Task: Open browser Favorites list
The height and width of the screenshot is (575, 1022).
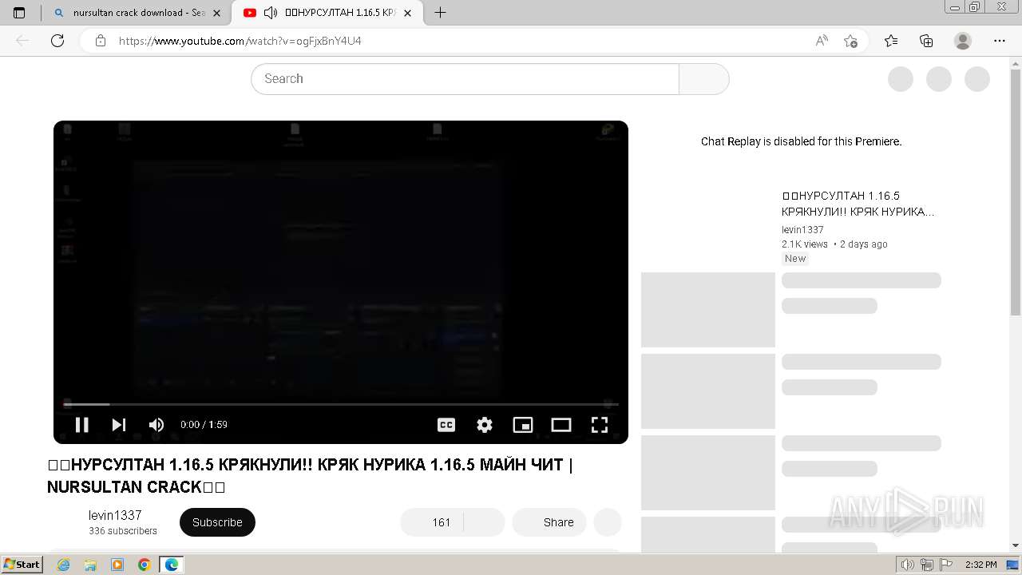Action: click(x=891, y=41)
